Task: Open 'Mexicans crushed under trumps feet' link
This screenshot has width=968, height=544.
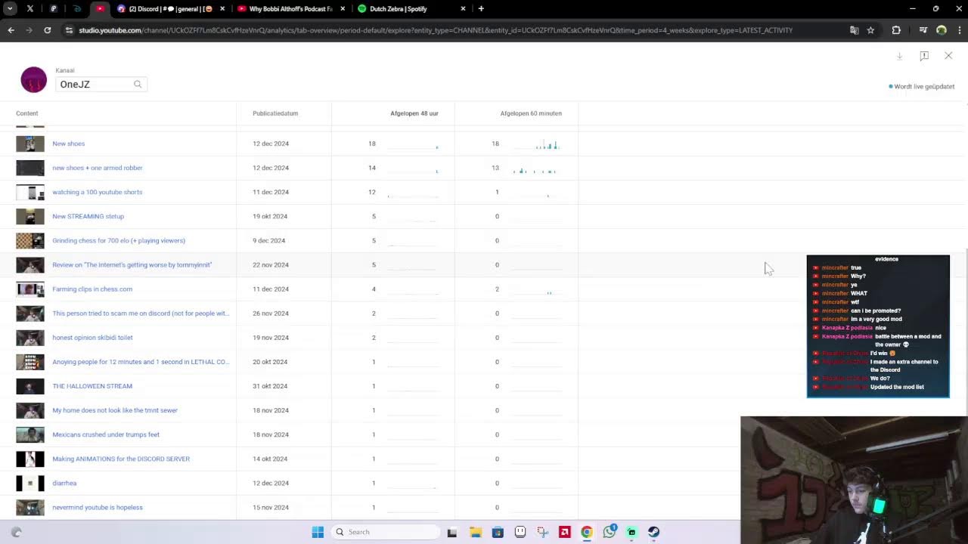Action: click(106, 434)
